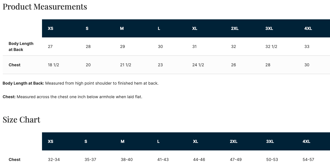Select the 54-57 chest range cell
The image size is (330, 166).
pos(308,159)
